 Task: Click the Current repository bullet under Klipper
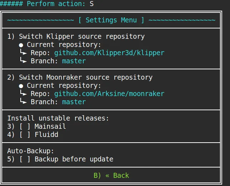(21, 45)
